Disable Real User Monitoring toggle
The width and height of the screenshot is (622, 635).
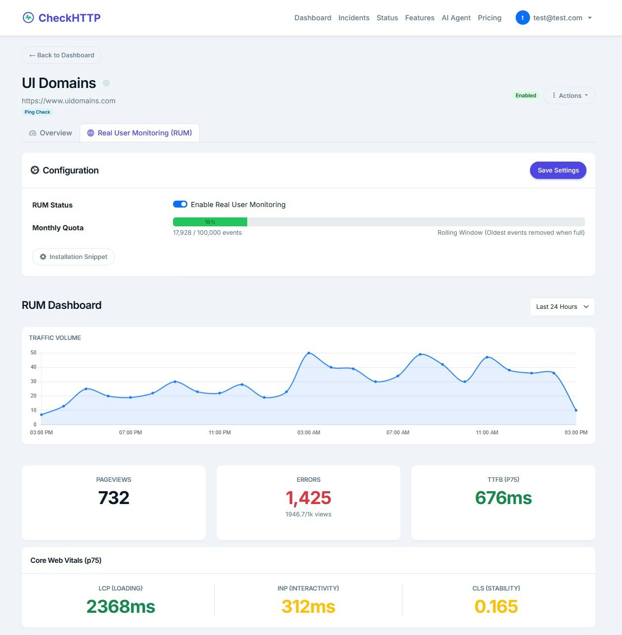180,204
